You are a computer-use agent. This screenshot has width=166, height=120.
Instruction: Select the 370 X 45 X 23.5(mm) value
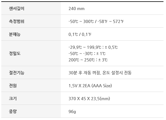click(x=89, y=99)
